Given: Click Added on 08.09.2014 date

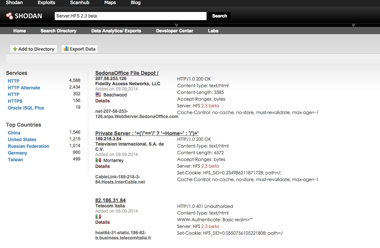Looking at the screenshot, I should (116, 211).
